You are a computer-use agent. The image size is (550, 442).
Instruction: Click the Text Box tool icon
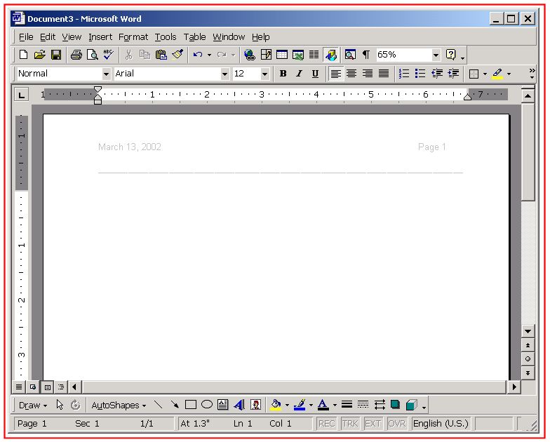223,405
